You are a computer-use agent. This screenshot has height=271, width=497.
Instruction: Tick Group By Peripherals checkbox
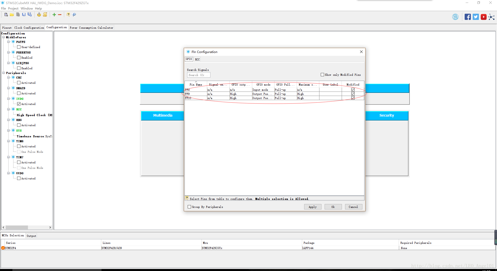pyautogui.click(x=189, y=207)
